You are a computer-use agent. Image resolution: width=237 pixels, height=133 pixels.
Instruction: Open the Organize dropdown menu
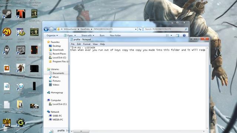click(52, 35)
